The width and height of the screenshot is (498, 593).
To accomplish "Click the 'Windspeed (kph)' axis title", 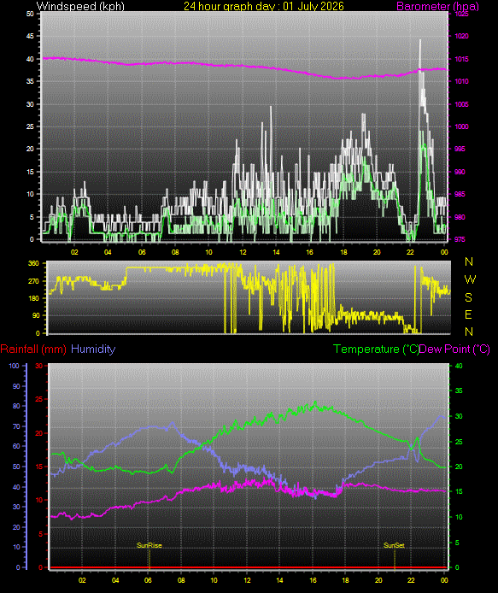I will click(80, 6).
